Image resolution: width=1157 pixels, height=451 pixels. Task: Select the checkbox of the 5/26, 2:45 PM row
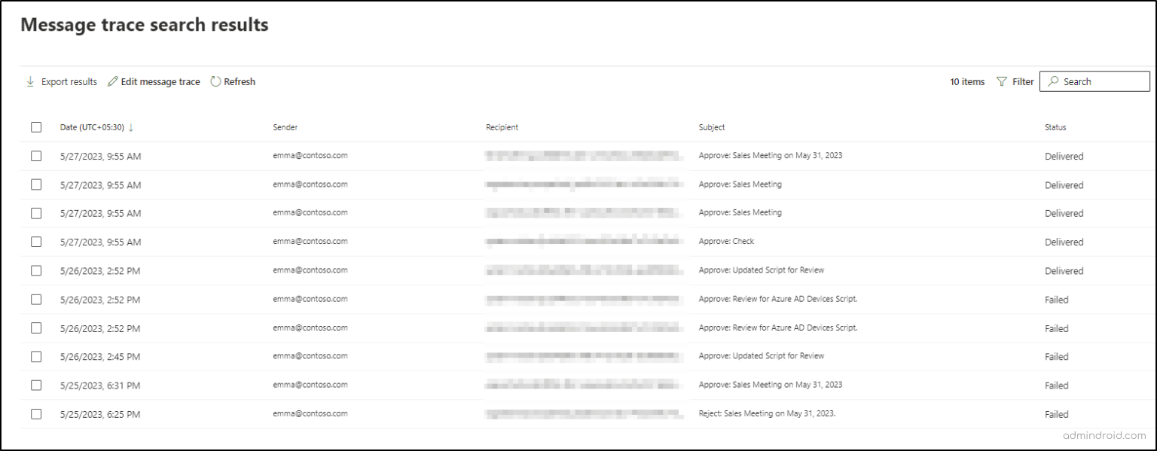[x=36, y=356]
